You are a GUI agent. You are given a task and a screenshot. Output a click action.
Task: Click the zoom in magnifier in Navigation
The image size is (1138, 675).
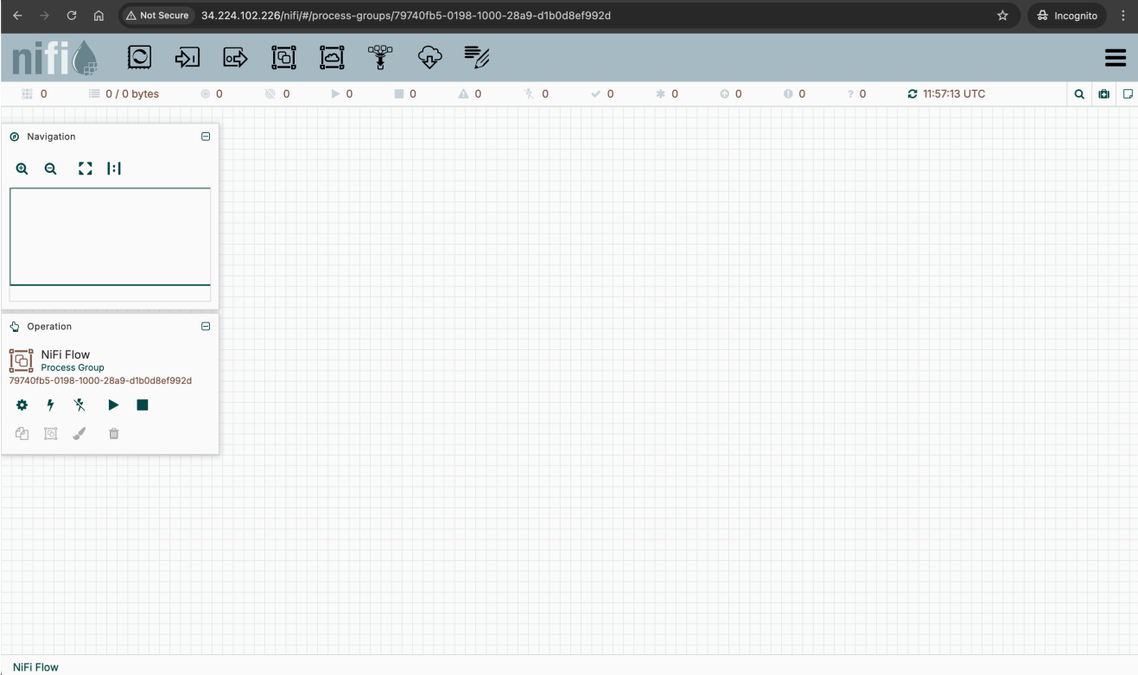click(22, 169)
